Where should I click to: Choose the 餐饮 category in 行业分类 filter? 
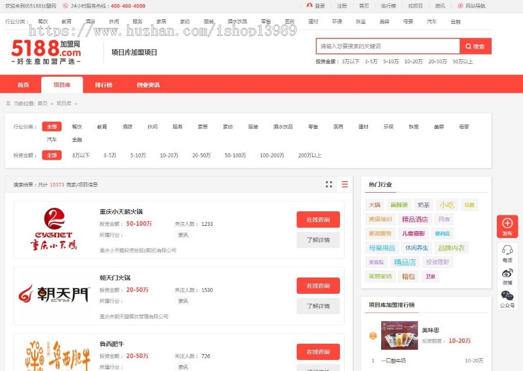click(x=77, y=127)
